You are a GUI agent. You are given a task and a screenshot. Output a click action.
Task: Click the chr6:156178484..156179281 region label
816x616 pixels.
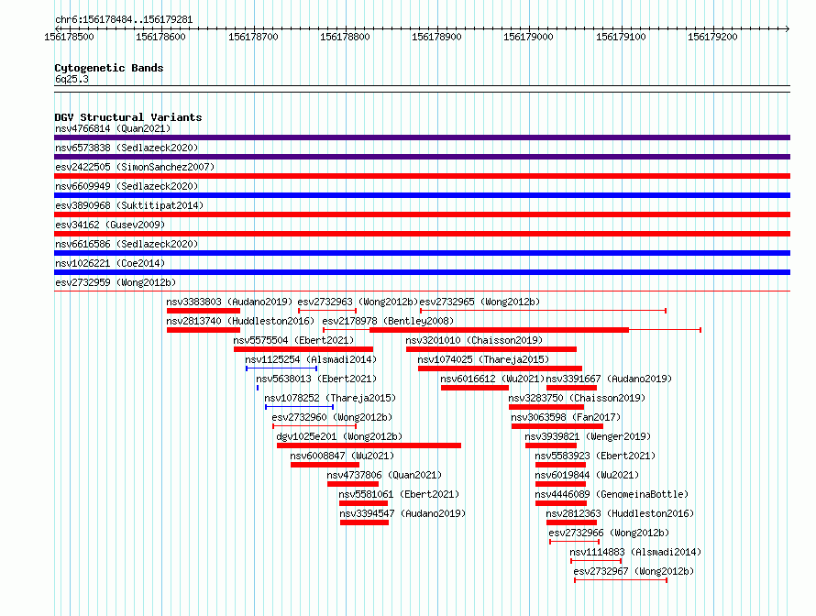click(x=124, y=20)
